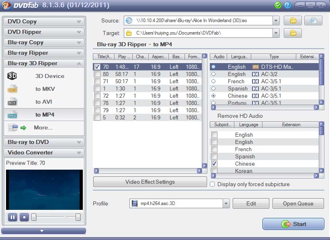330x240 pixels.
Task: Click the green checkmark update icon
Action: (278, 5)
